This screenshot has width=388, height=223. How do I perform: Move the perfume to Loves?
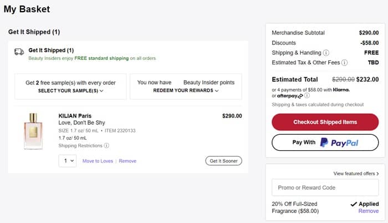click(x=98, y=161)
